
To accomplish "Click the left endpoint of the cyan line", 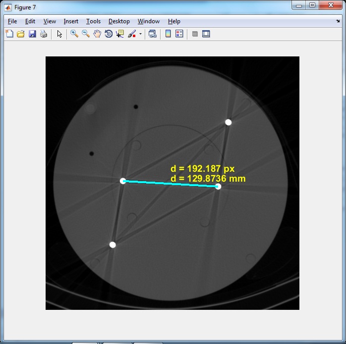I will 123,181.
